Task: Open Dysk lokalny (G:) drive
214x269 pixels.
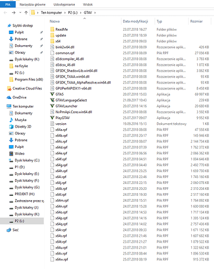Action: click(27, 187)
